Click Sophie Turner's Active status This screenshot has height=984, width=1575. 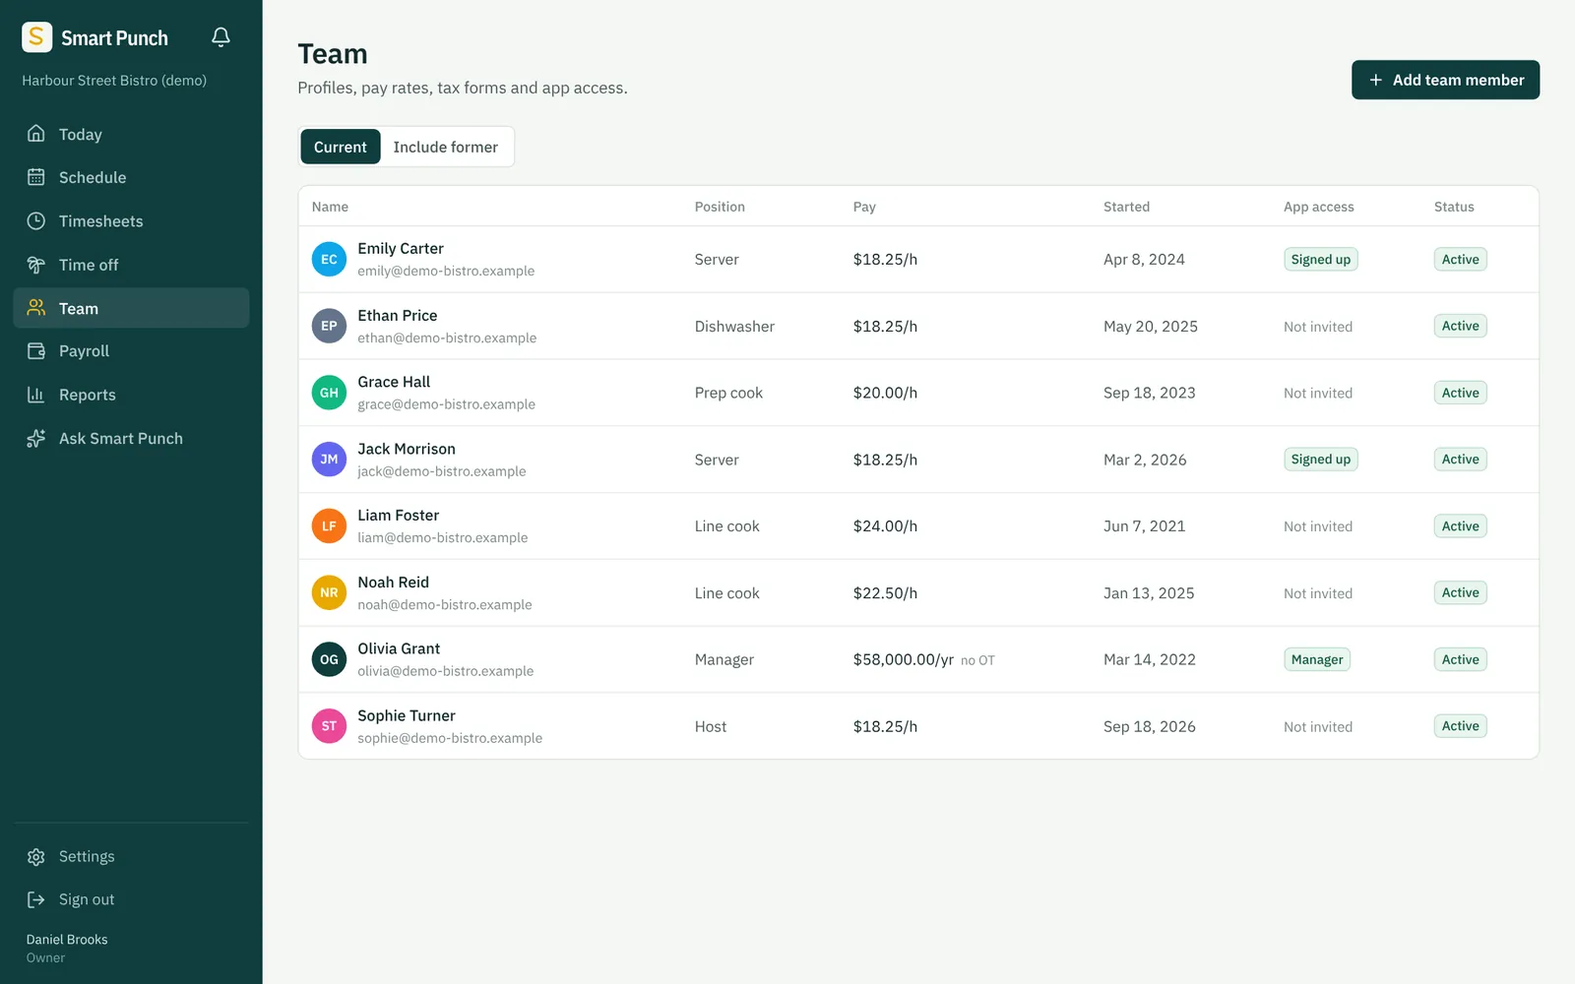1460,726
